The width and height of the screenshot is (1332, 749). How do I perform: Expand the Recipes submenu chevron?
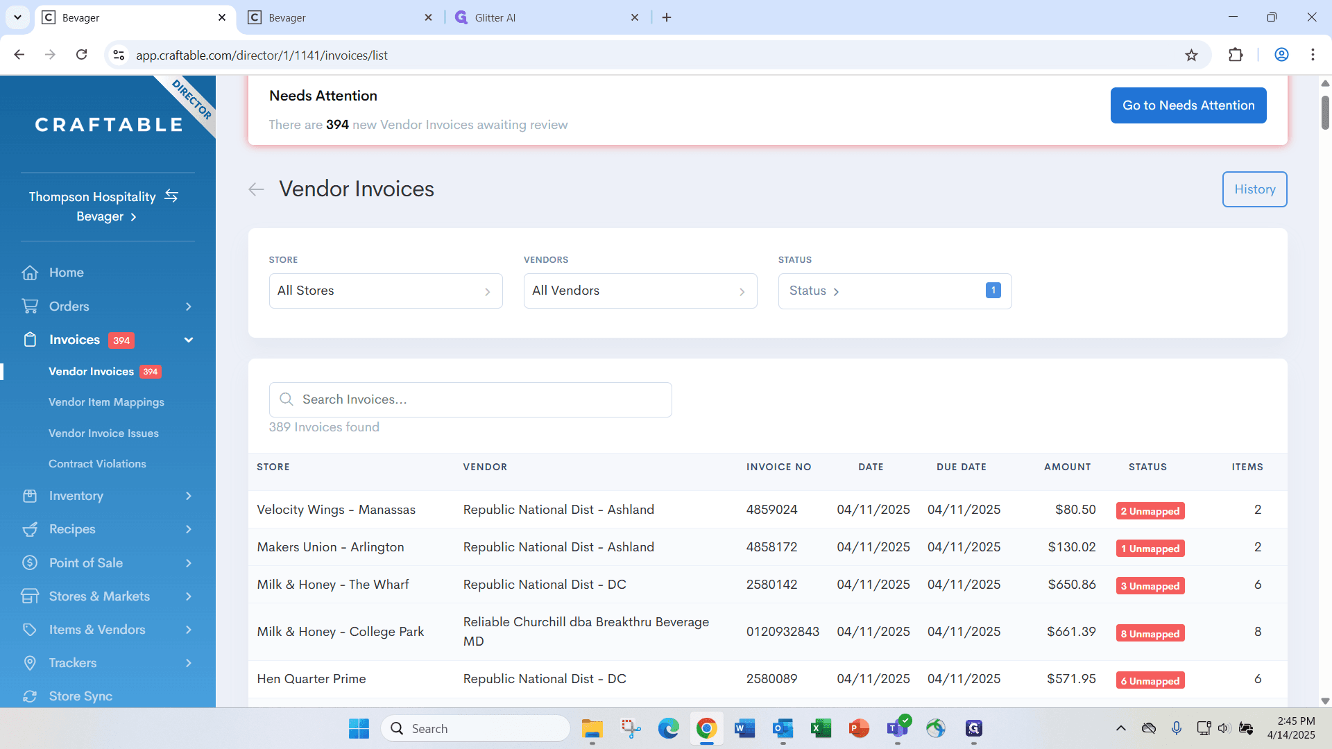(189, 529)
